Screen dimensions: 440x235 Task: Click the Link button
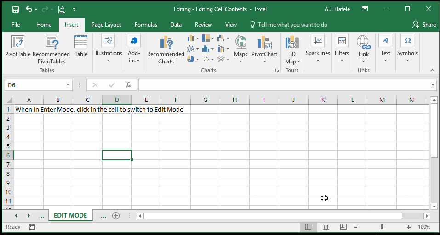[364, 49]
